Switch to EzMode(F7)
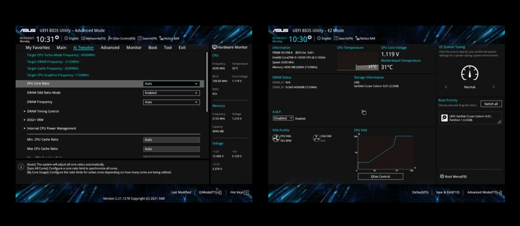 coord(210,192)
